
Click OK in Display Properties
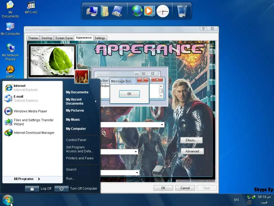click(163, 188)
